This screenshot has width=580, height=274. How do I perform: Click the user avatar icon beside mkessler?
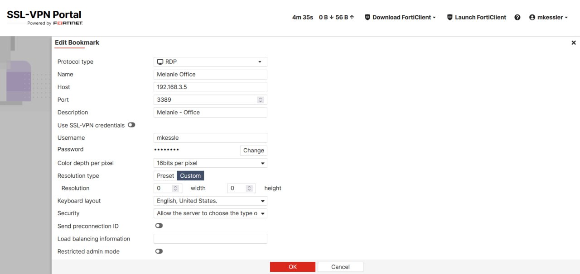(x=532, y=17)
